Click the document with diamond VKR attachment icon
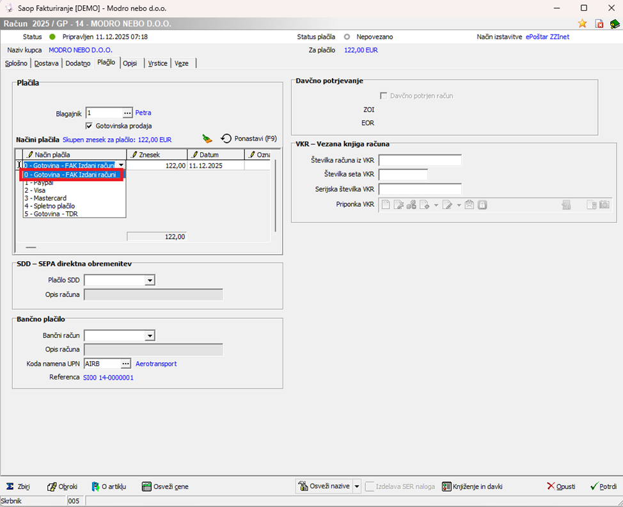 (424, 204)
